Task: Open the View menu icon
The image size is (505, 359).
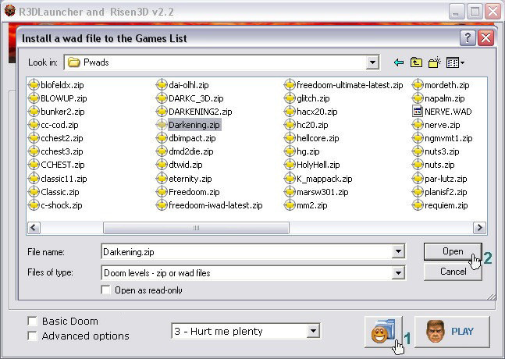Action: [455, 62]
